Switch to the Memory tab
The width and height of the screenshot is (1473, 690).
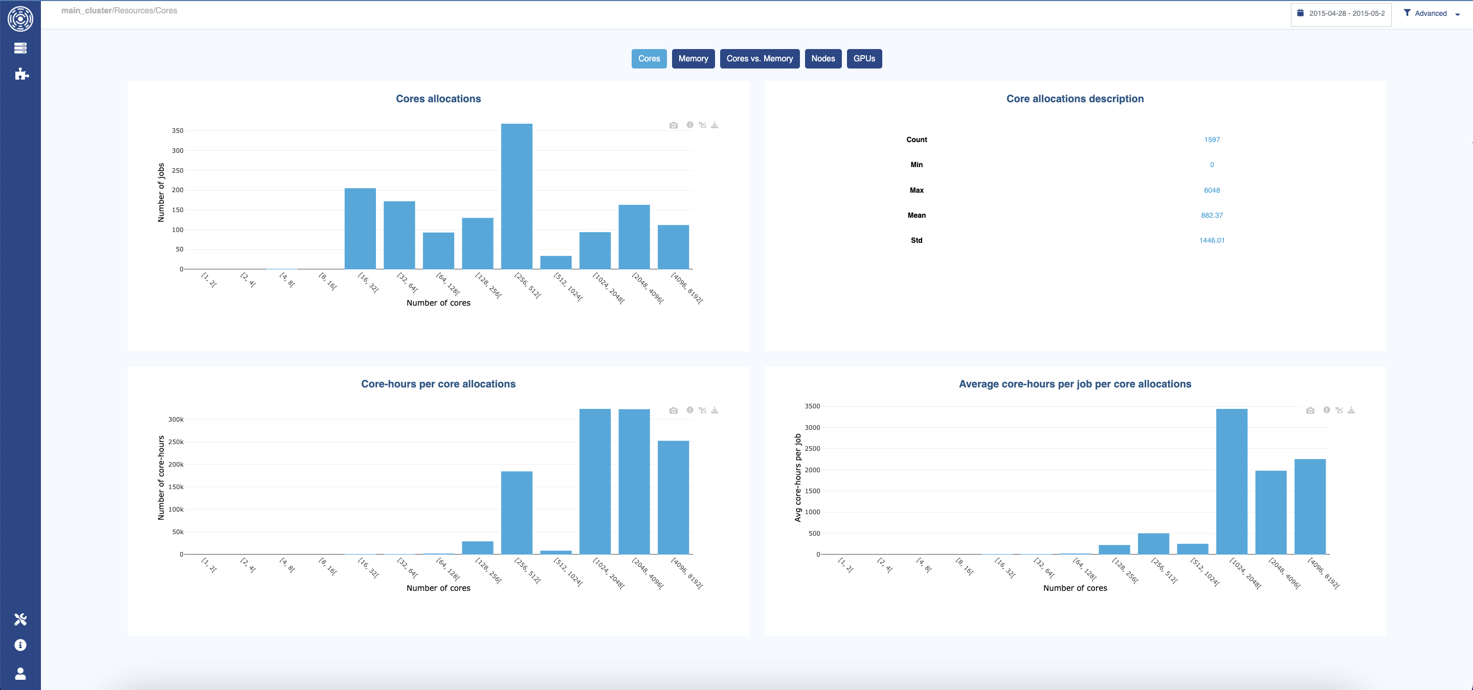(693, 58)
